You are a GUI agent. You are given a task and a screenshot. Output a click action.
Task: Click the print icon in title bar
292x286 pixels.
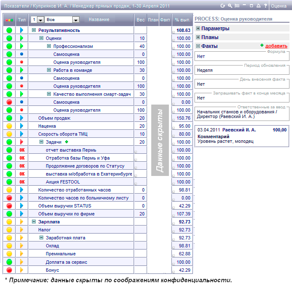[258, 6]
